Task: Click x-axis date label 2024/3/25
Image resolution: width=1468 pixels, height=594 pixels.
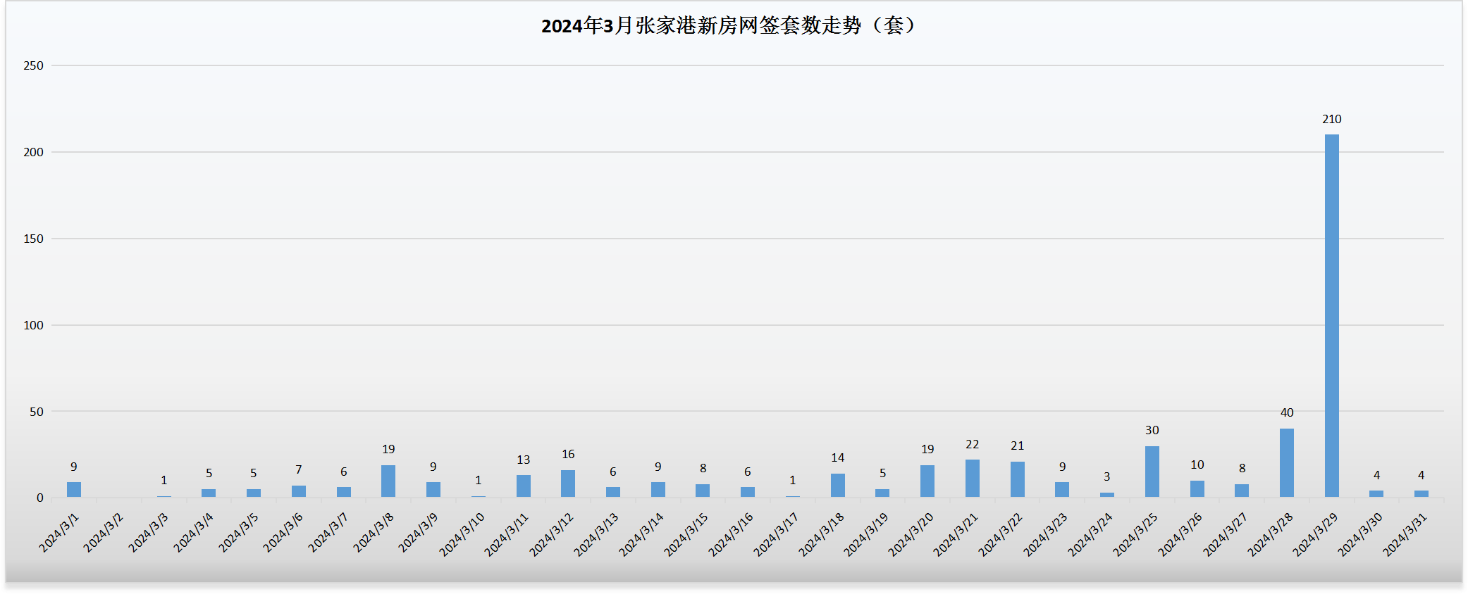Action: coord(1136,534)
